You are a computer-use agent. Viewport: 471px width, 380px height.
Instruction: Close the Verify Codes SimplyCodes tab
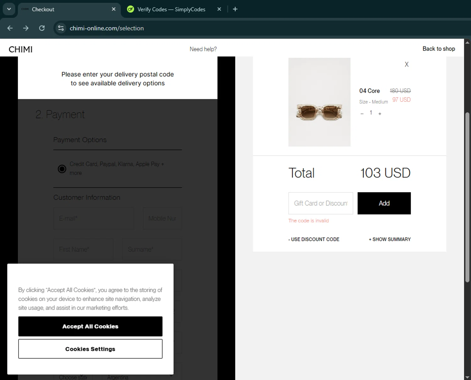(x=219, y=9)
